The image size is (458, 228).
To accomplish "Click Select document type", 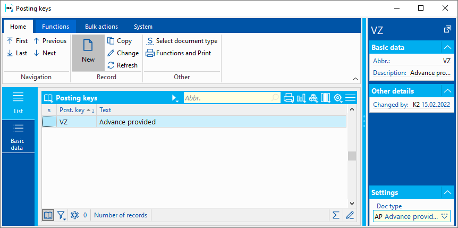I will [x=182, y=41].
